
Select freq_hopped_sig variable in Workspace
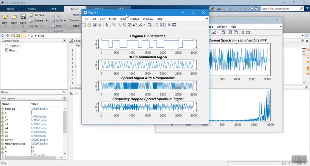(15, 144)
